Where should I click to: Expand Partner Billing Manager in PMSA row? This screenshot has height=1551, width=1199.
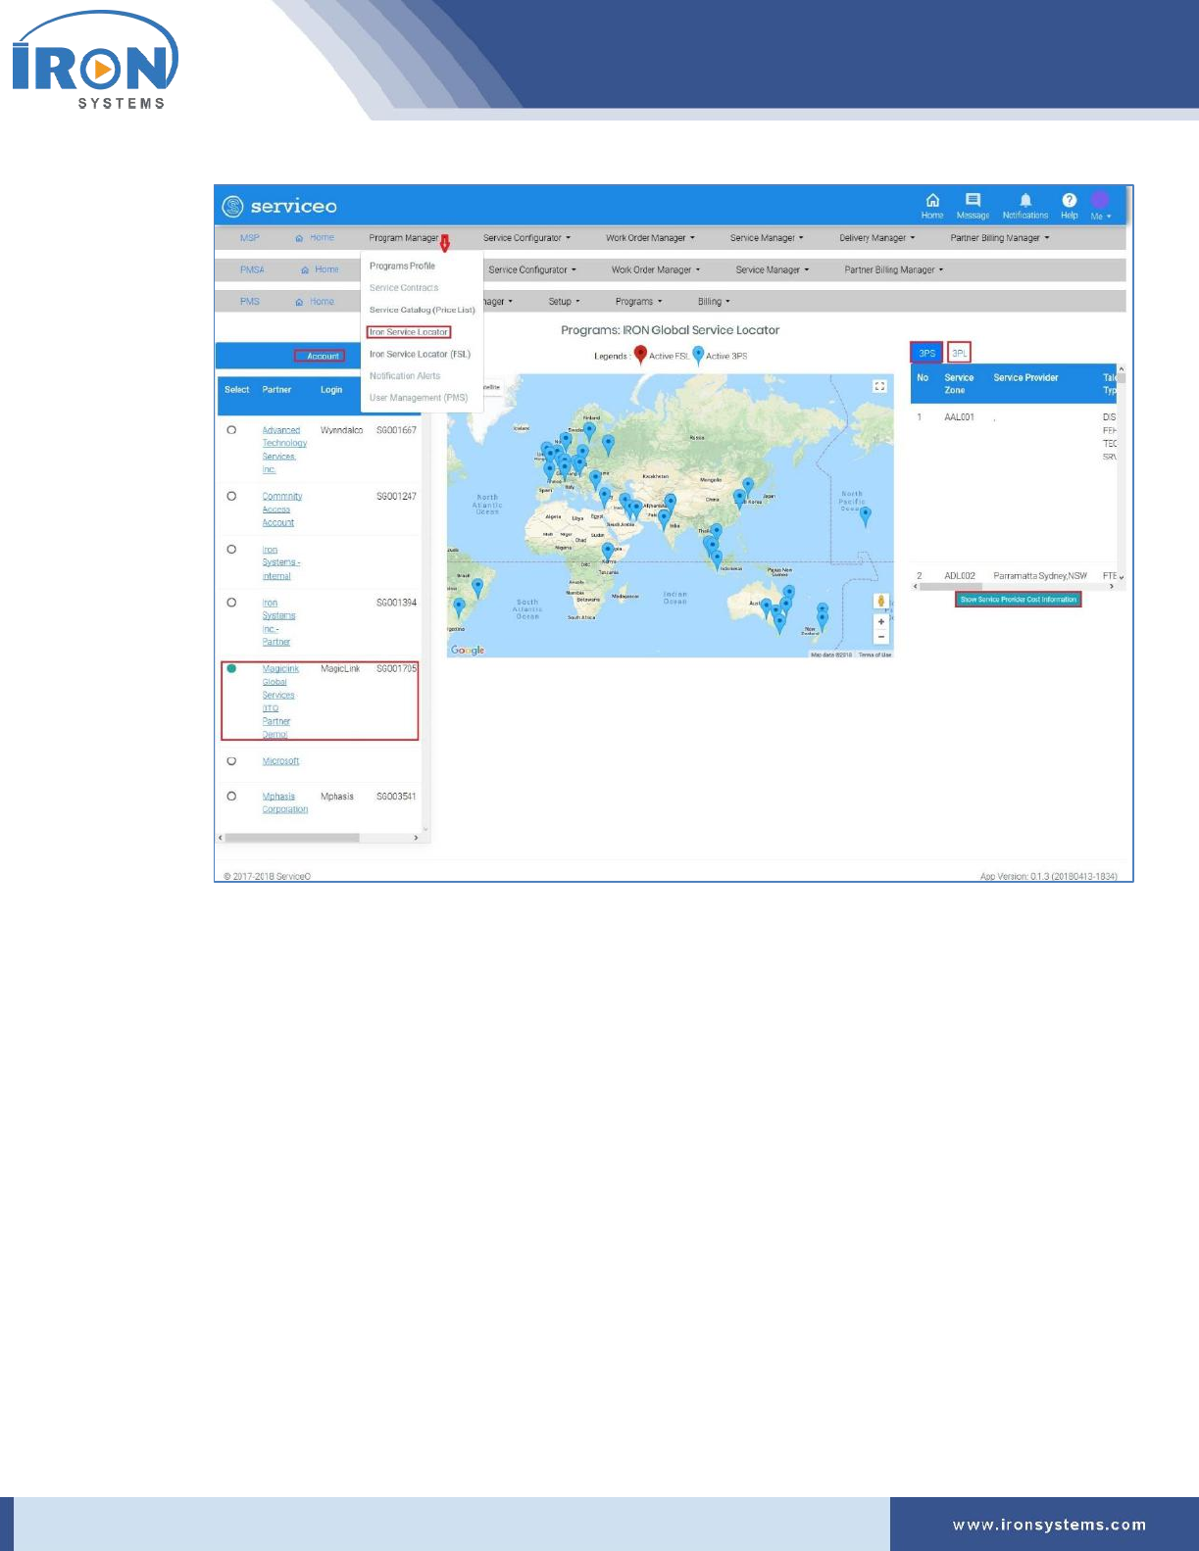[894, 269]
